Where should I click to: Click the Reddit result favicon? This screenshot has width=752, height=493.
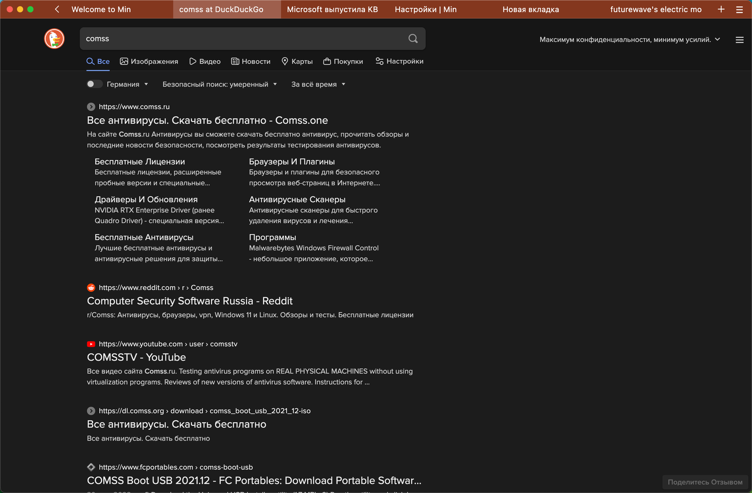coord(91,287)
